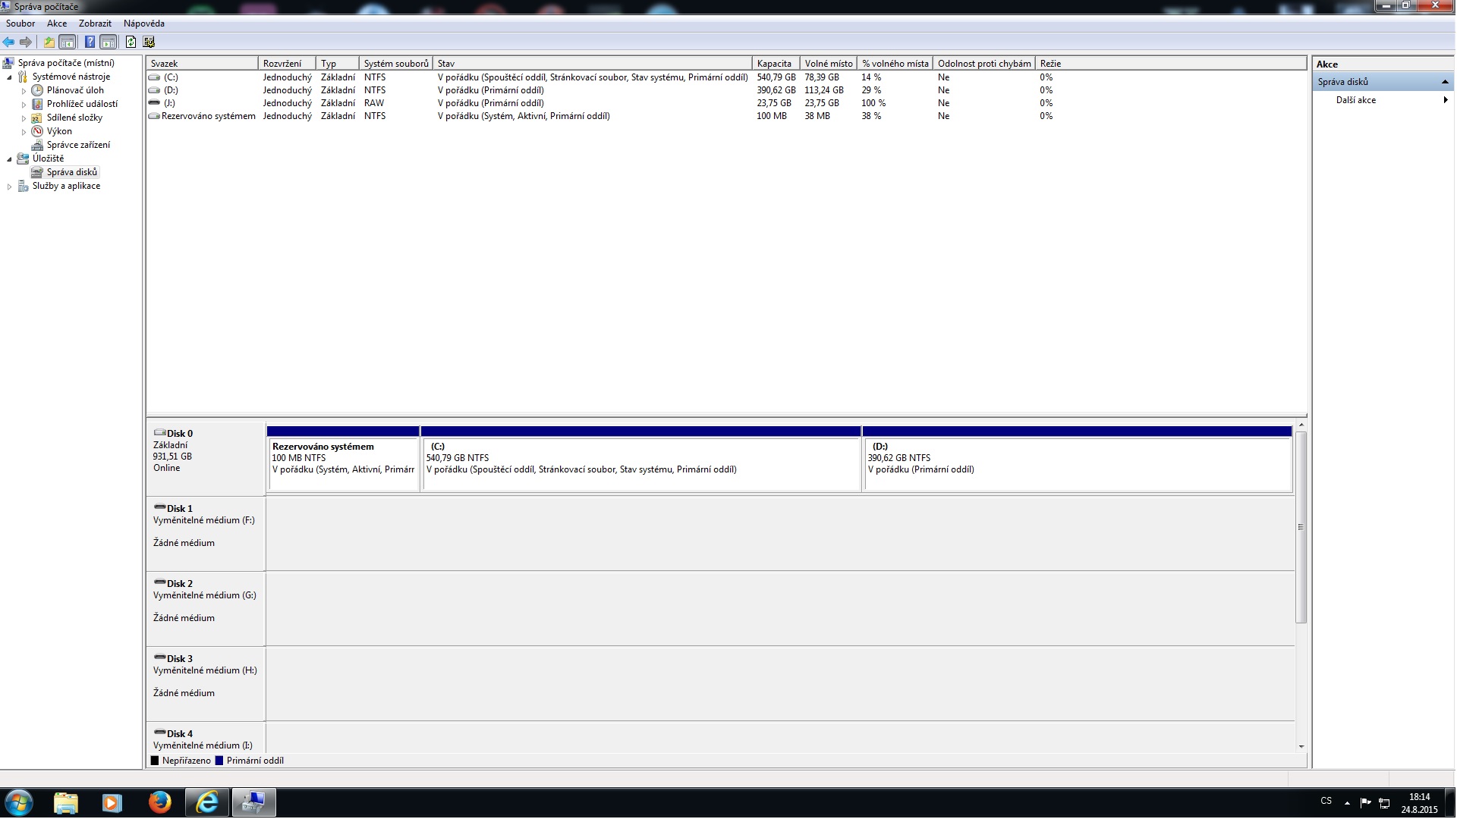Image resolution: width=1457 pixels, height=819 pixels.
Task: Open disk view Settings toolbar icon
Action: (x=149, y=42)
